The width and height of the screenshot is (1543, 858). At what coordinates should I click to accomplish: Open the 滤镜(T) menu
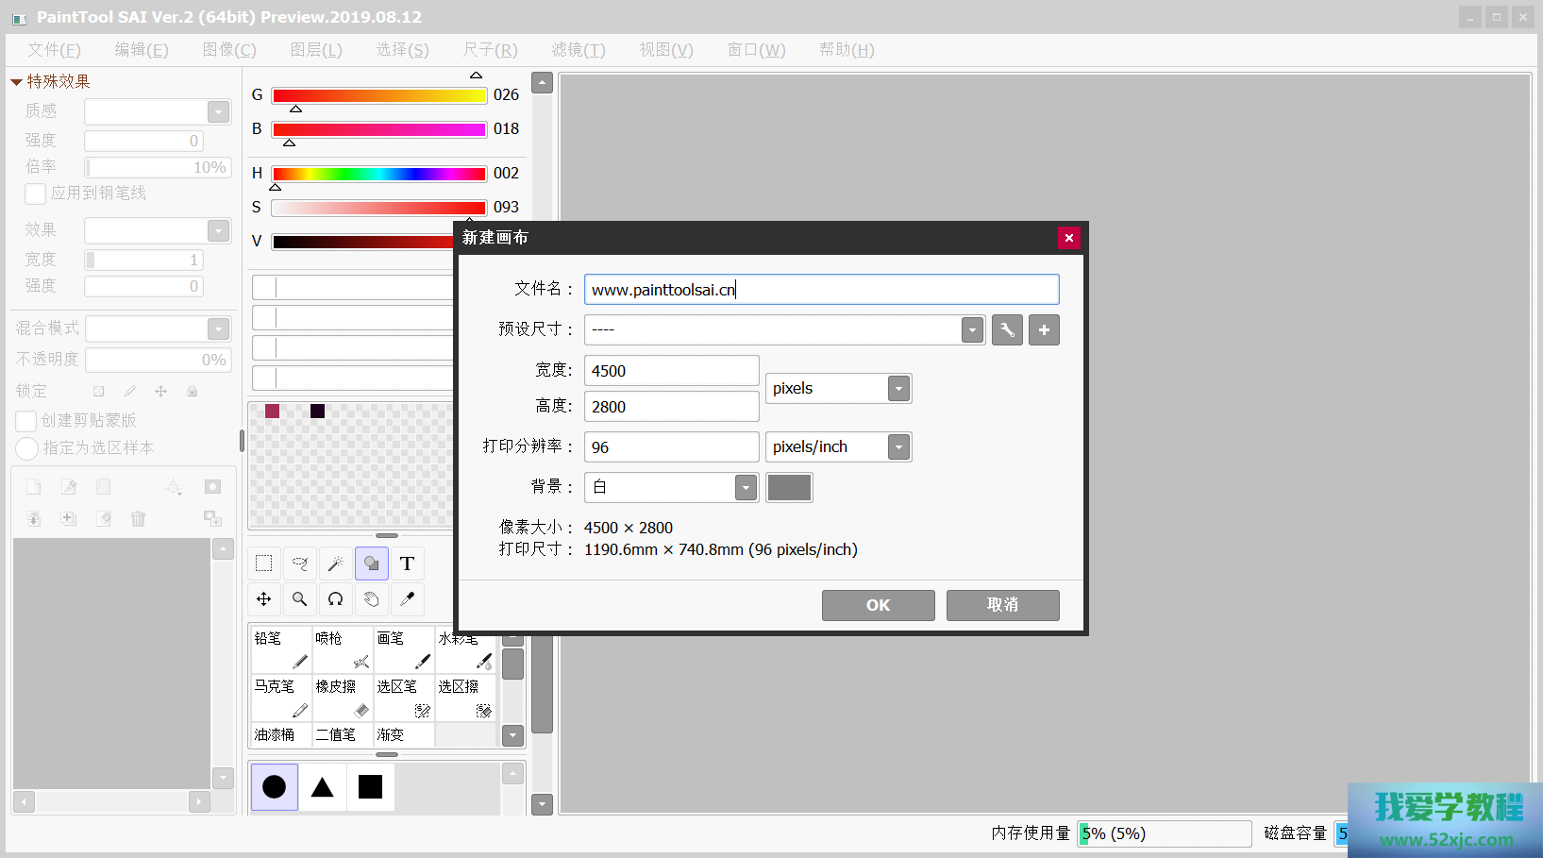pos(579,50)
